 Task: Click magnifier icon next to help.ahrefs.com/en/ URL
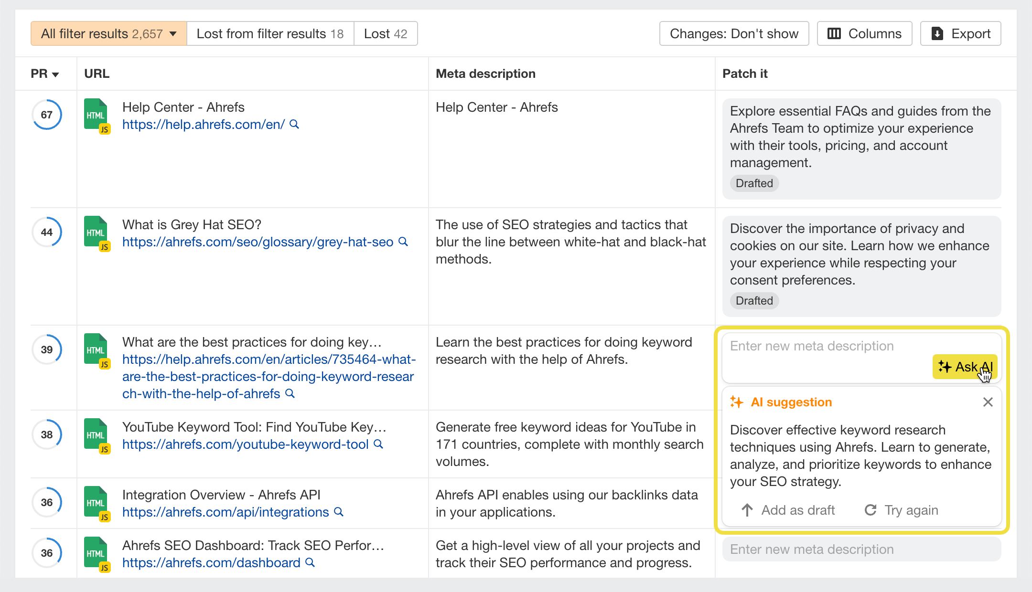(295, 124)
